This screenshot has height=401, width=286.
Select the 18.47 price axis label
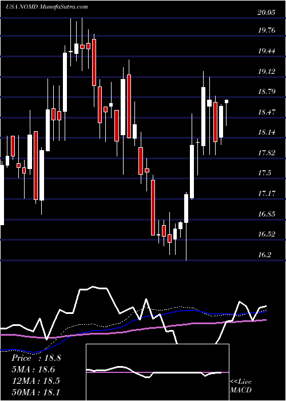(267, 112)
